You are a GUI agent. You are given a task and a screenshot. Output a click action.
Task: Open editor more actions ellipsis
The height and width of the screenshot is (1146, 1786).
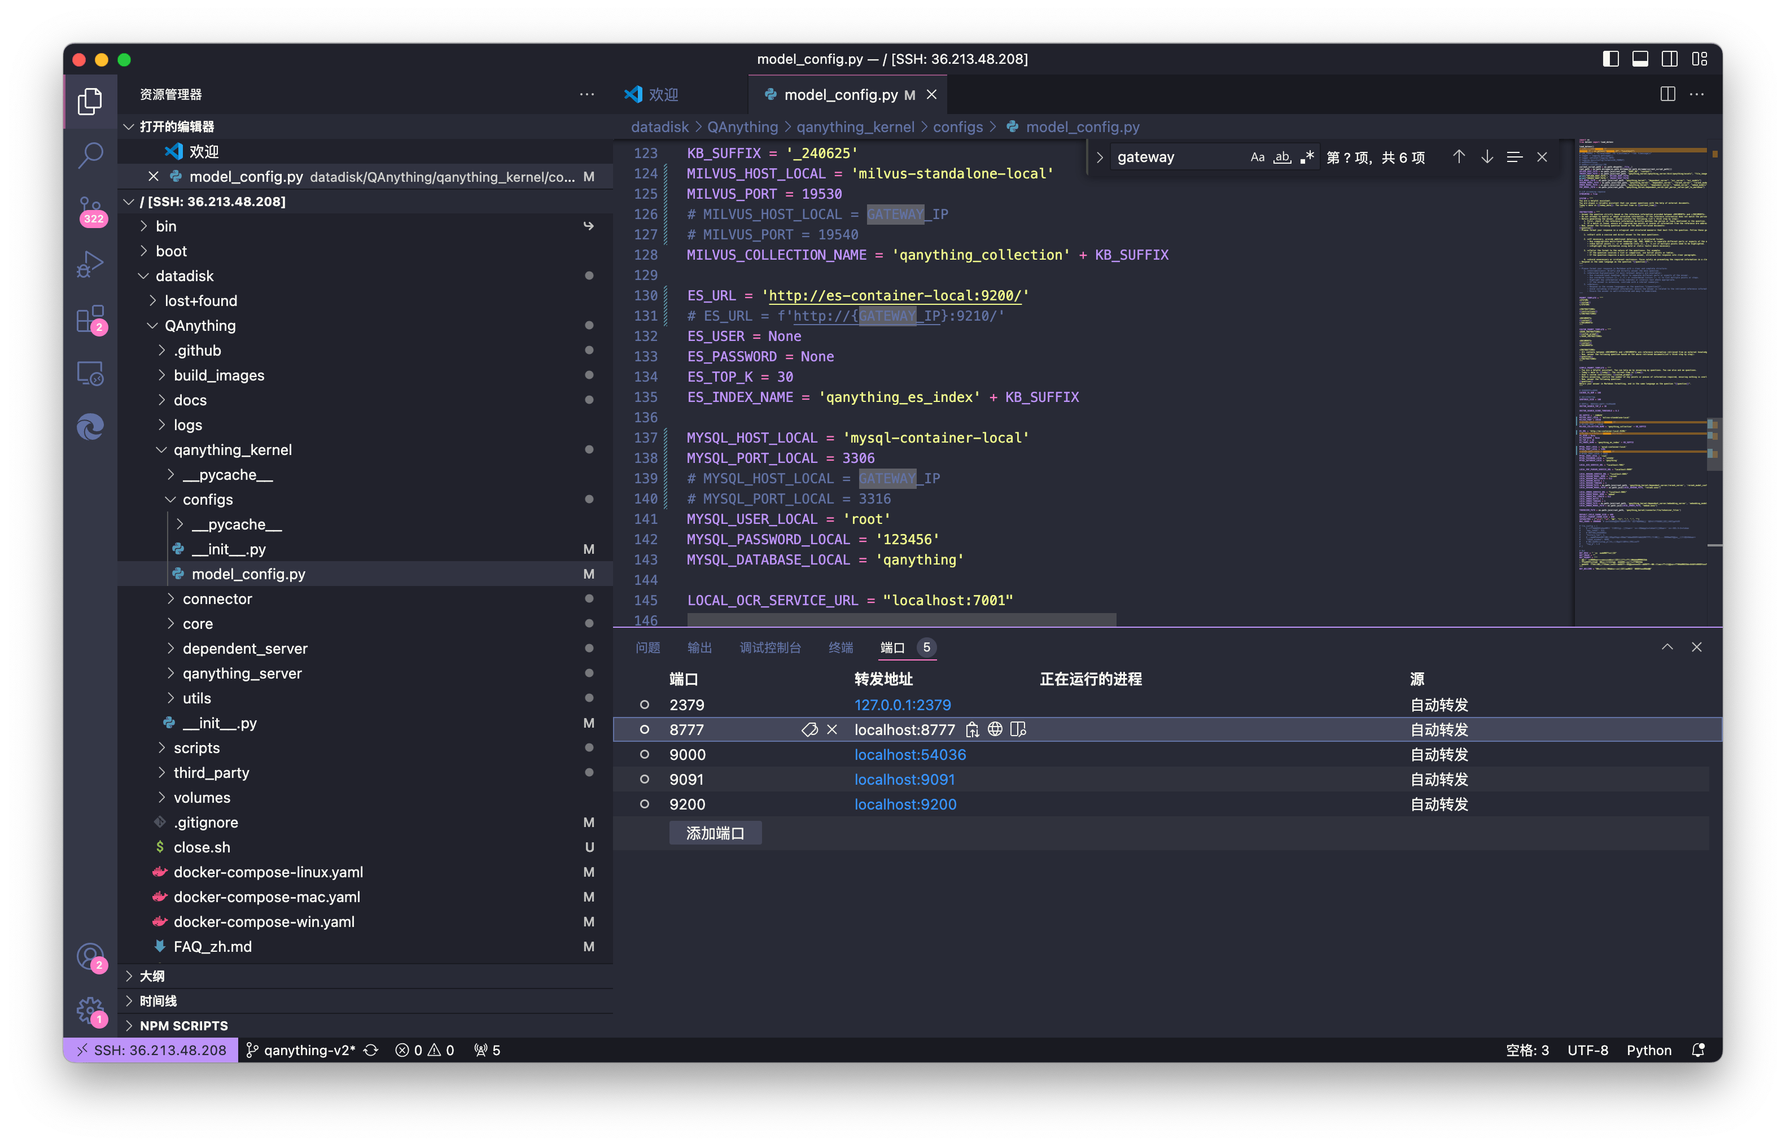1697,94
